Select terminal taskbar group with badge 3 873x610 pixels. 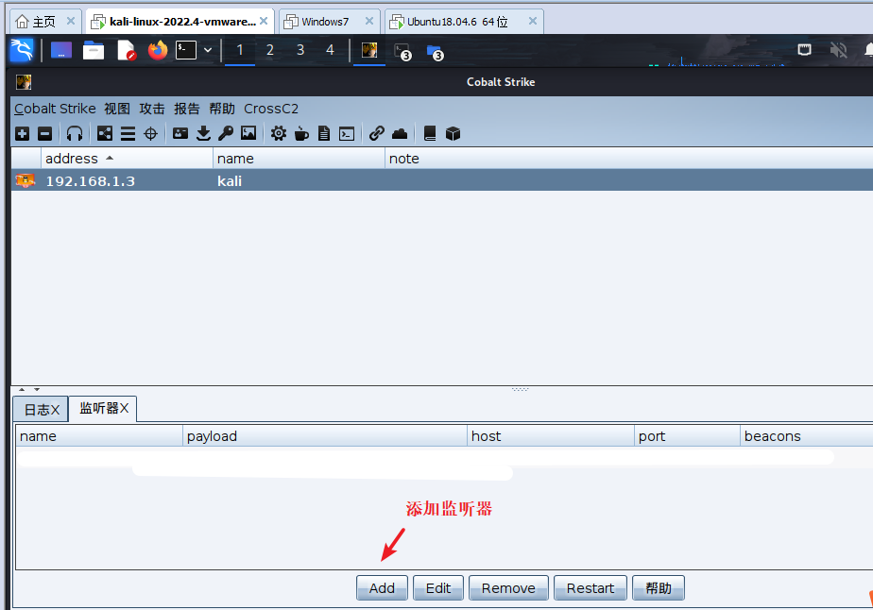click(x=402, y=52)
